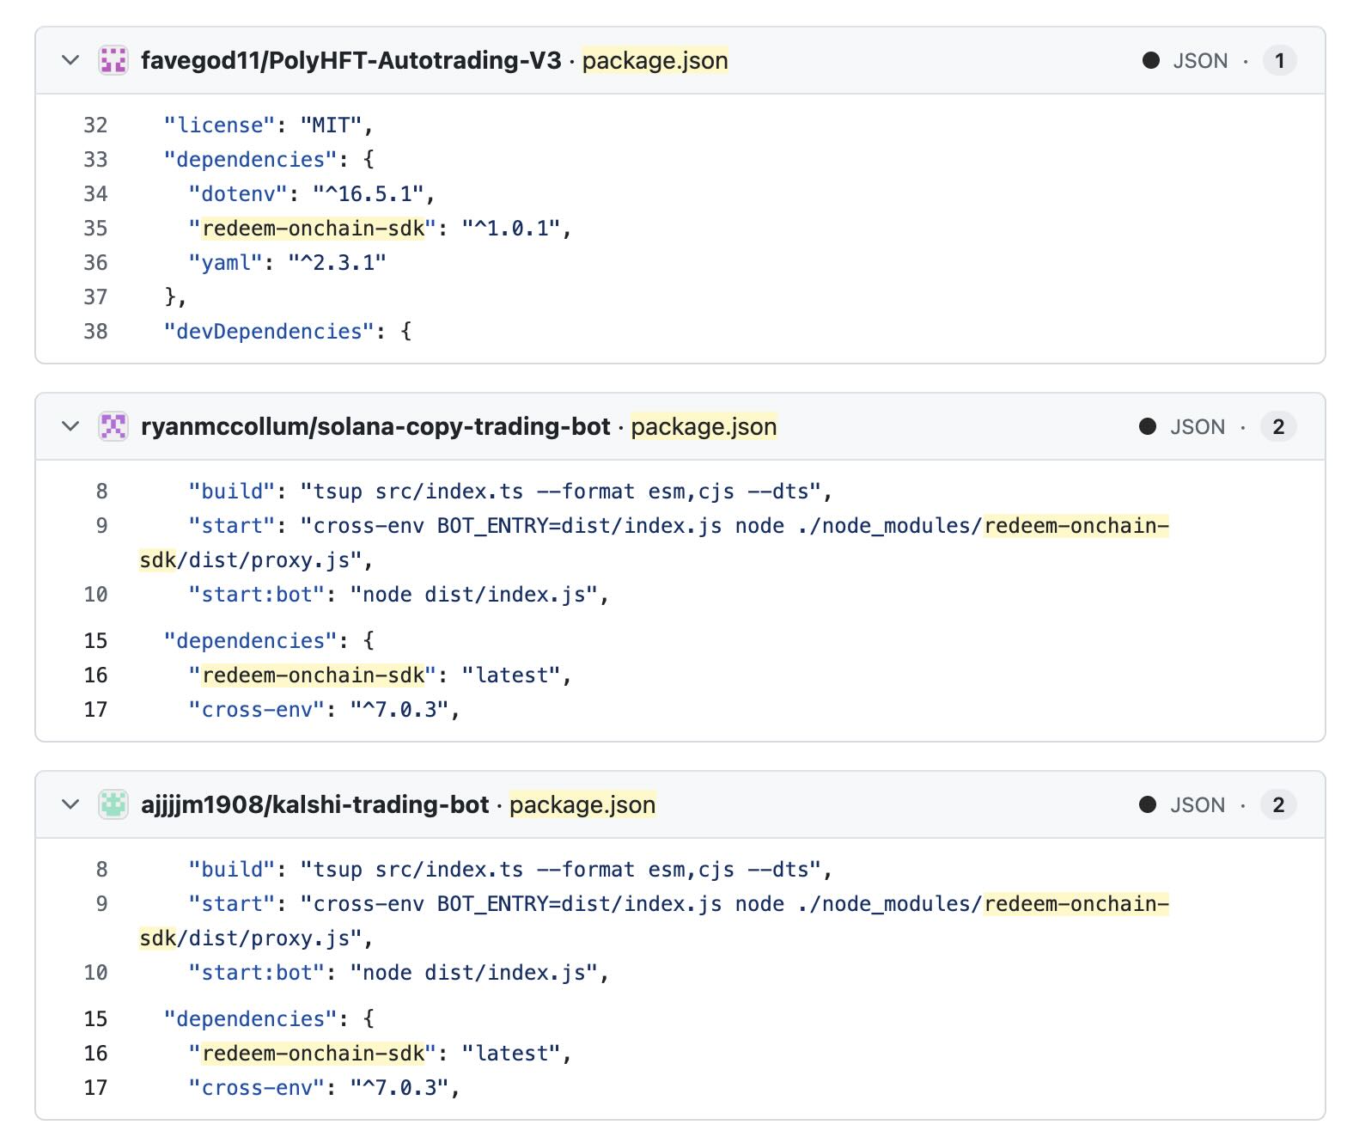Open package.json in PolyHFT-Autotrading-V3

655,60
